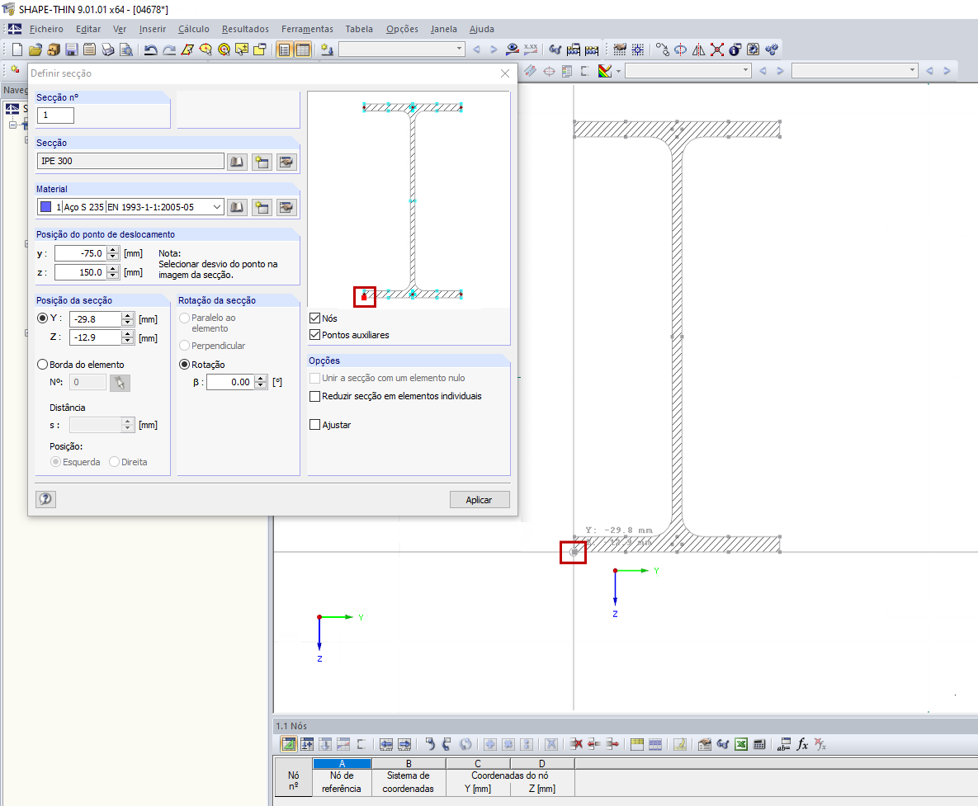Screen dimensions: 978x806
Task: Decrease z offset value with down arrow
Action: (x=113, y=276)
